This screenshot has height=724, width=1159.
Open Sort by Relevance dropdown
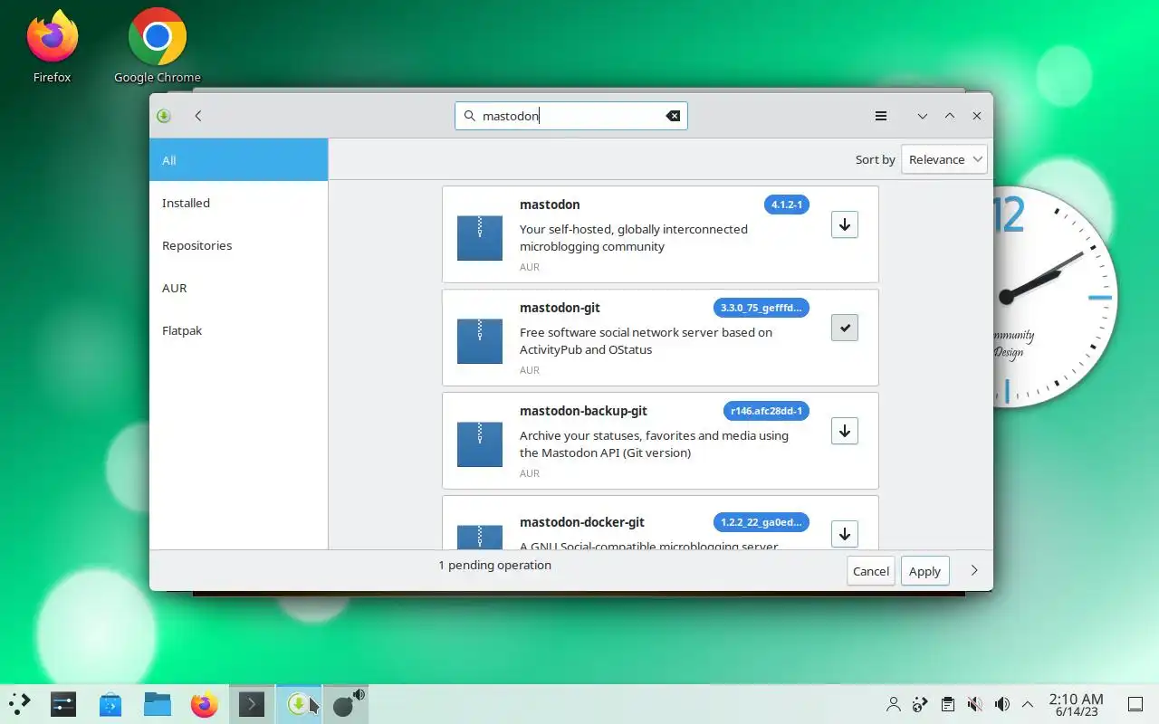[944, 159]
